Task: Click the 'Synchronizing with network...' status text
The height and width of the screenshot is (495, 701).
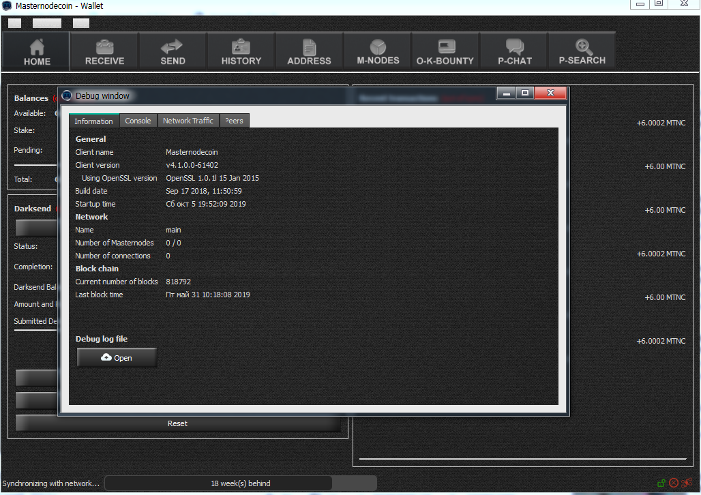Action: [x=50, y=483]
